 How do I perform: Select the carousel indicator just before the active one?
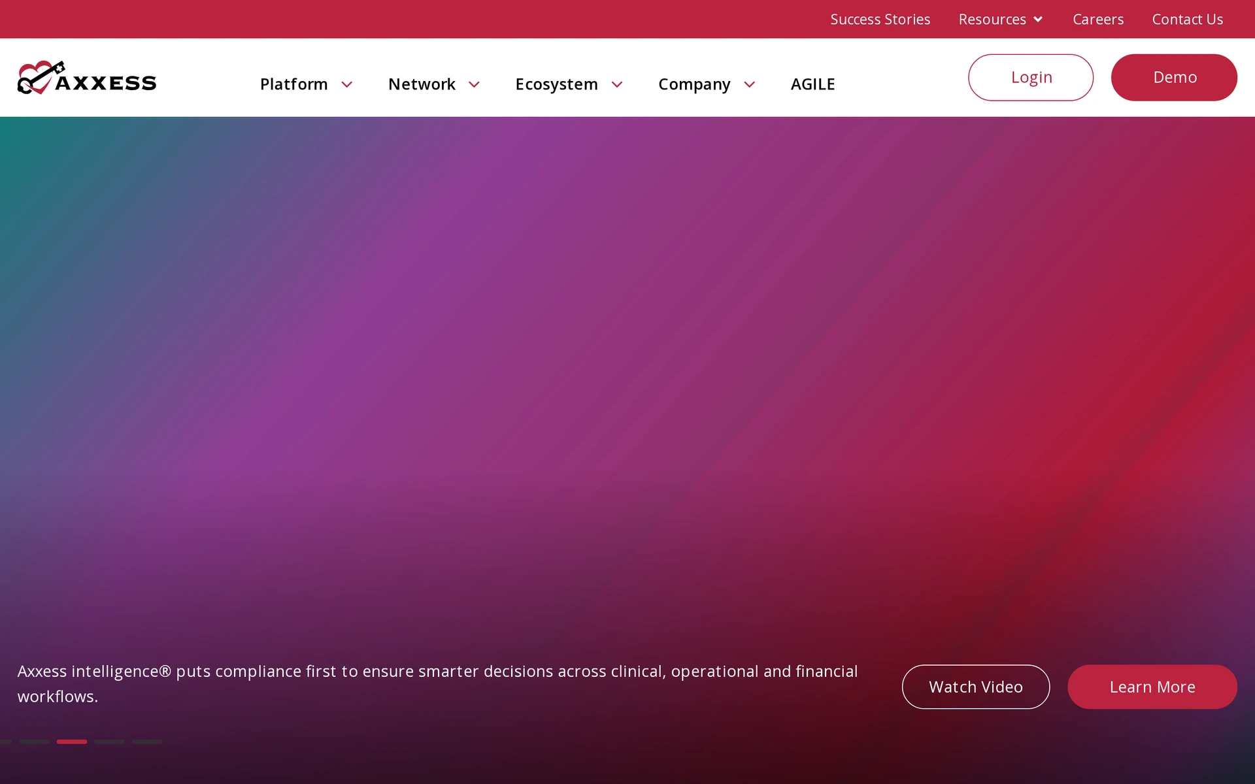[34, 742]
